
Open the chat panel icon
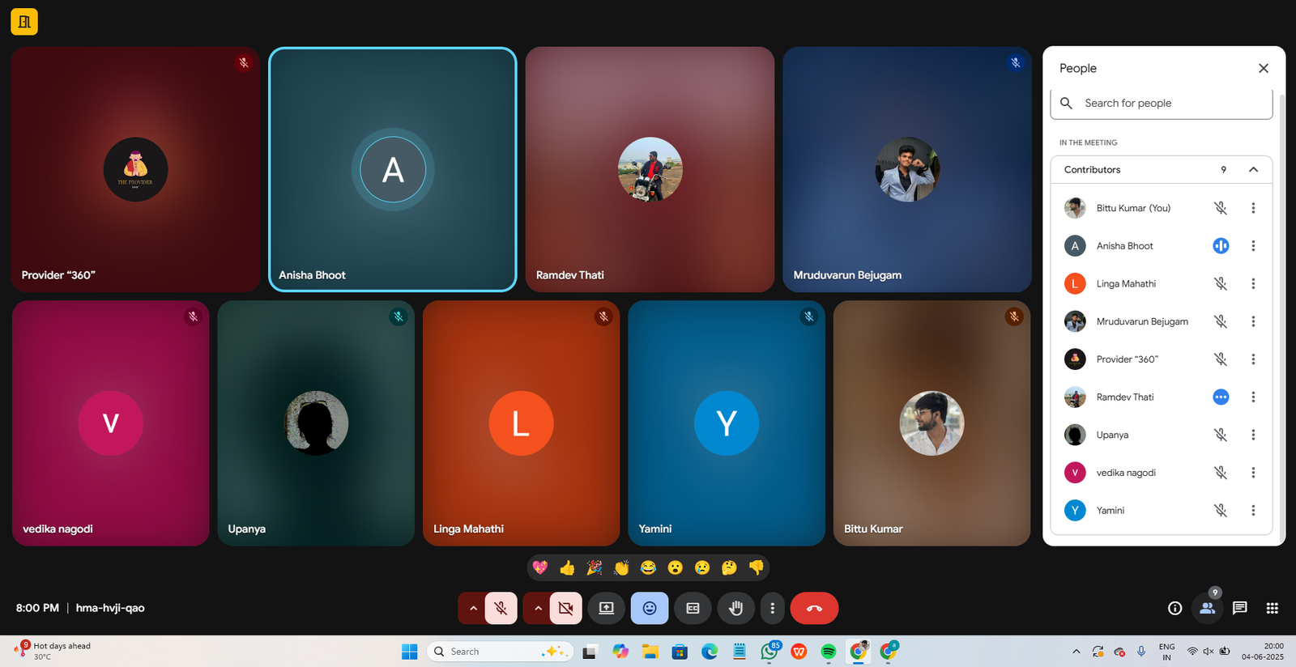pyautogui.click(x=1239, y=608)
